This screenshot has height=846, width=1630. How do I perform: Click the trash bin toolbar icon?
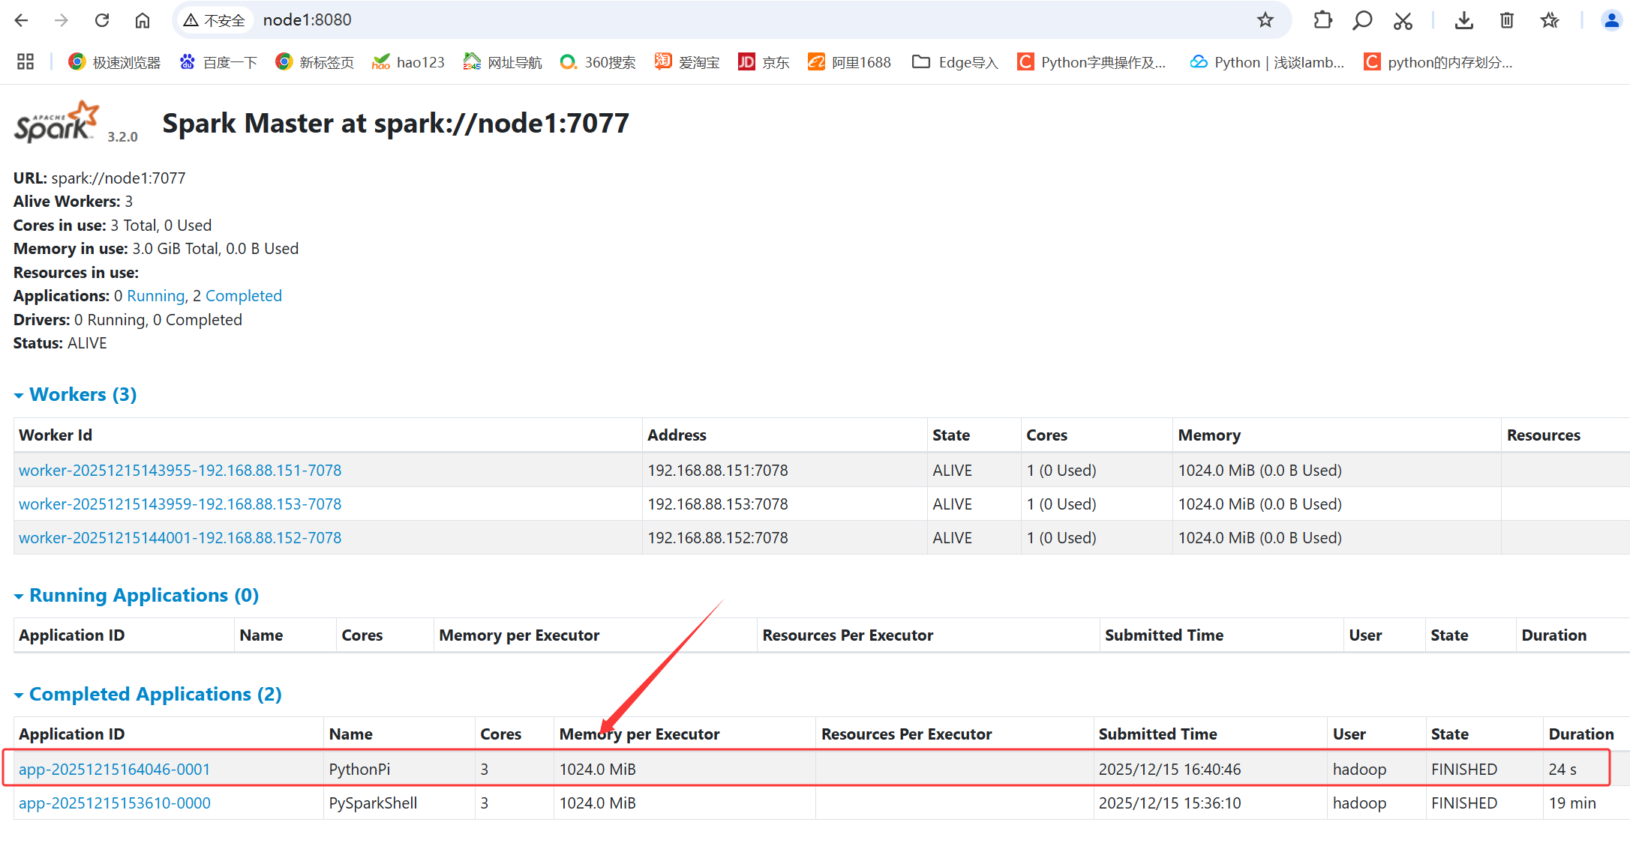(x=1506, y=20)
